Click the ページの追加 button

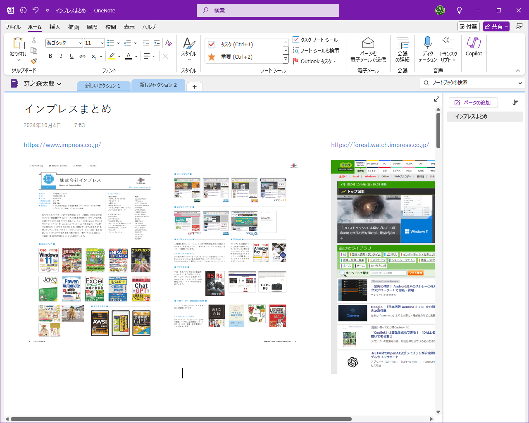473,102
